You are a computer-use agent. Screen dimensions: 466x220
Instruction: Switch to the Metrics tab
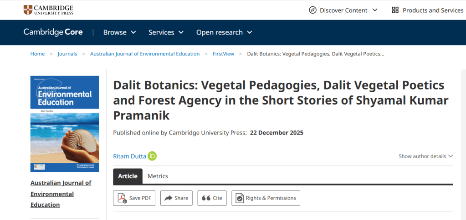(x=158, y=176)
